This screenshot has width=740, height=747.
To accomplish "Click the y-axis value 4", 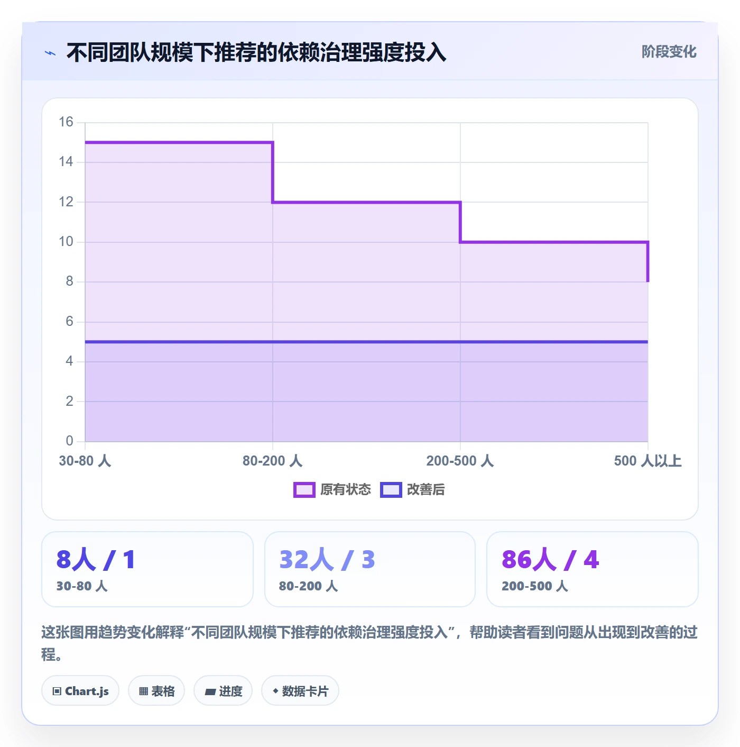I will 69,361.
